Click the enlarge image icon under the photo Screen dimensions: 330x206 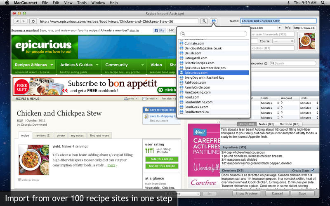pyautogui.click(x=19, y=180)
